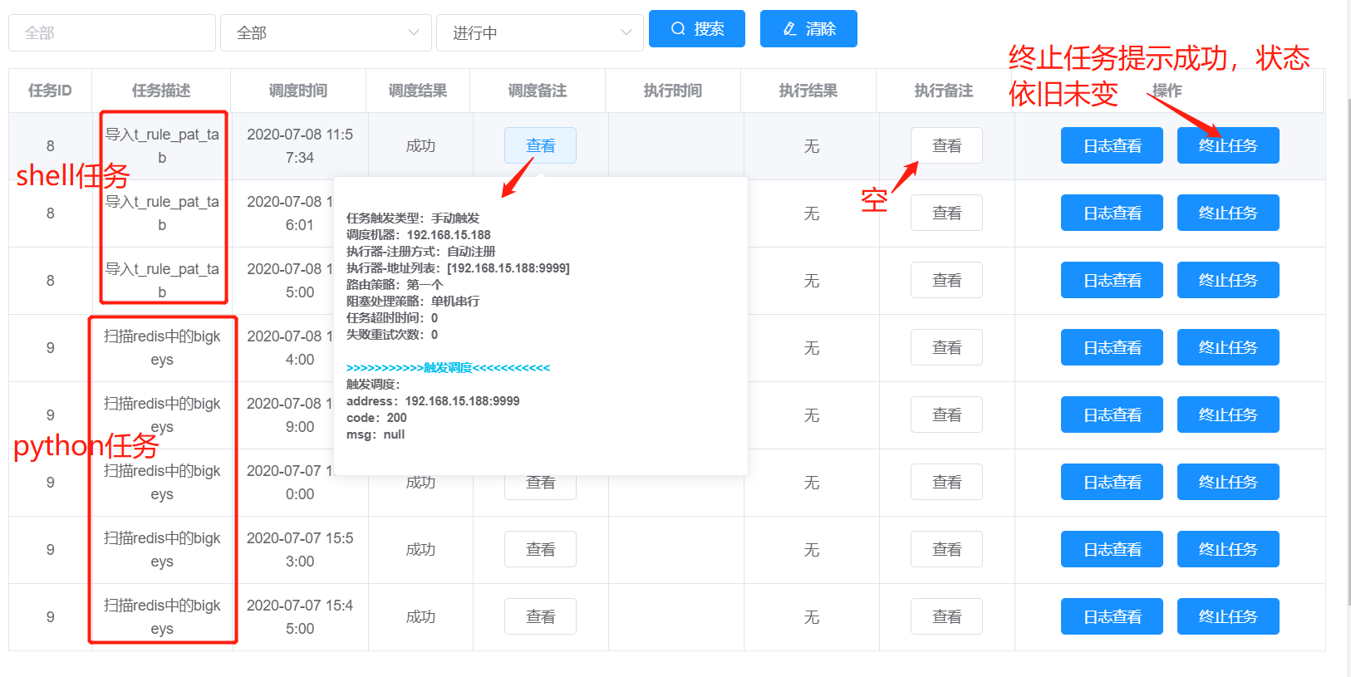This screenshot has height=677, width=1351.
Task: Click the 2020-07-07 15:53:00 time cell
Action: [x=300, y=550]
